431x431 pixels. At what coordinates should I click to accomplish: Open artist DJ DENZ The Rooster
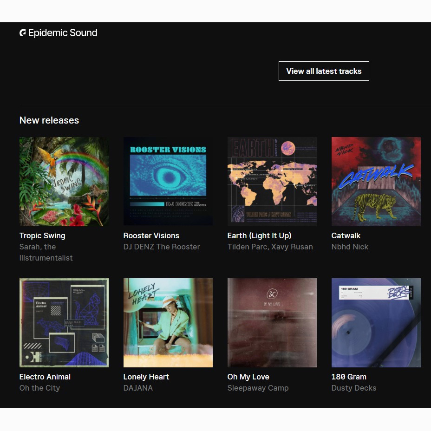(x=162, y=247)
